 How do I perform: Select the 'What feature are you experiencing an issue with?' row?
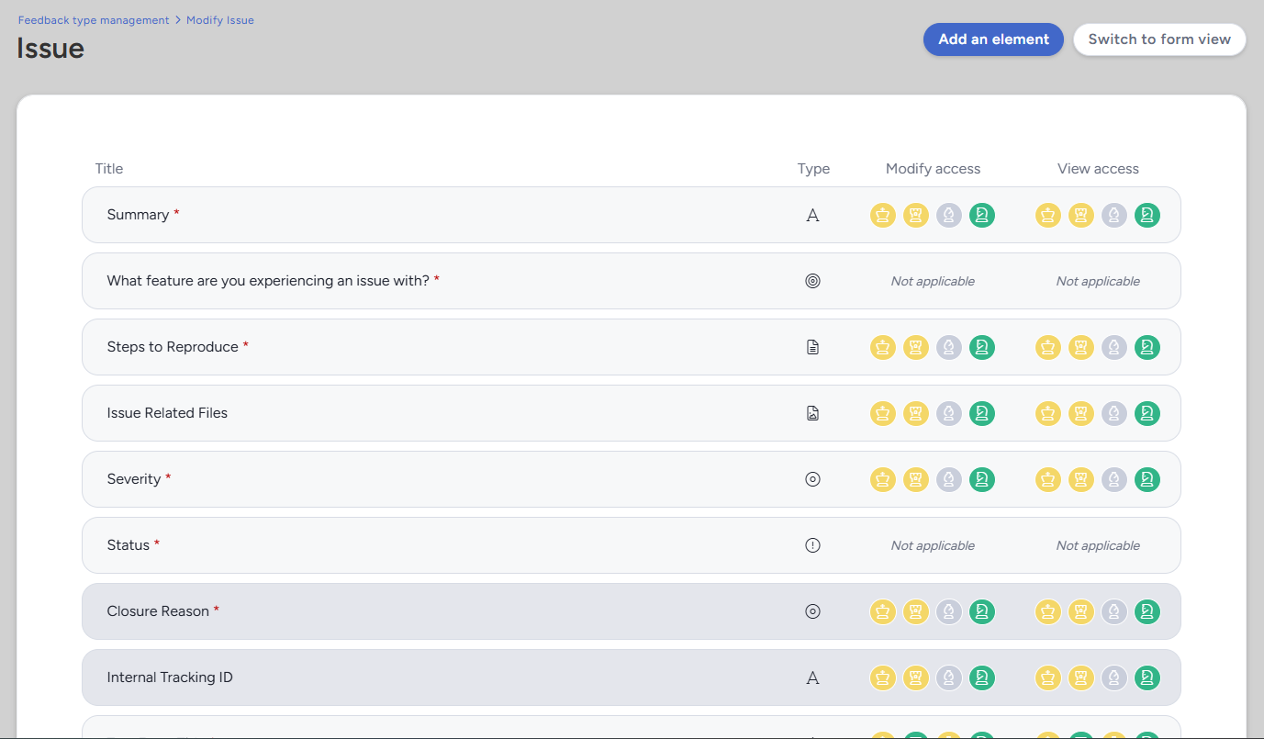tap(632, 281)
